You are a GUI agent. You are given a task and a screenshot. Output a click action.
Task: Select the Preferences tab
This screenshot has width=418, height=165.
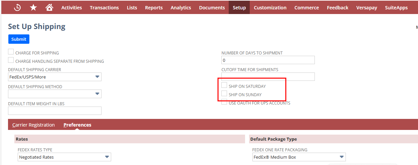point(77,125)
